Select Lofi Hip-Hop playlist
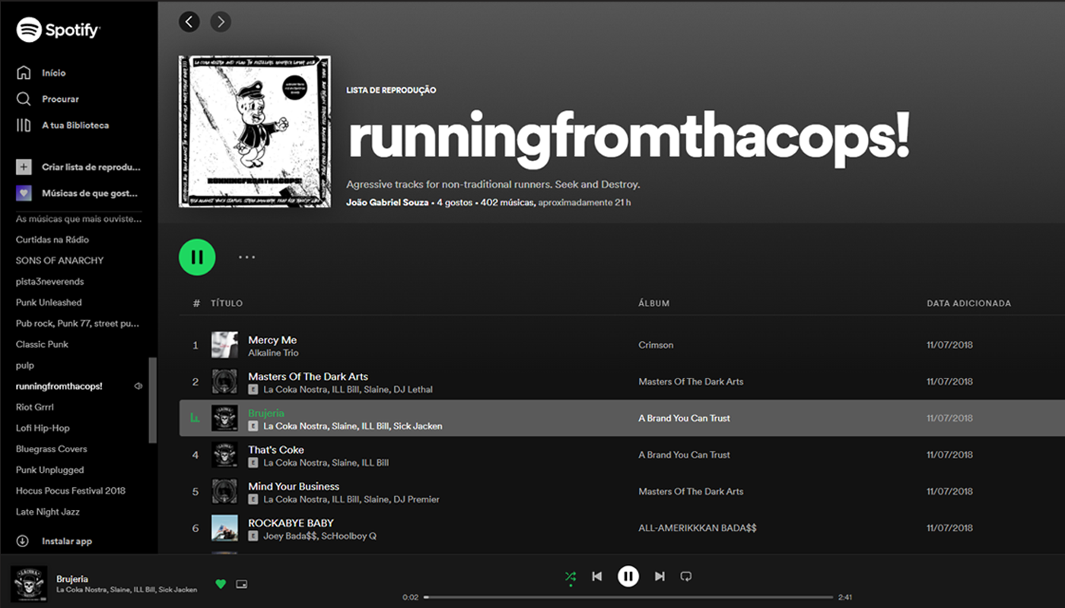This screenshot has width=1065, height=608. (x=43, y=428)
